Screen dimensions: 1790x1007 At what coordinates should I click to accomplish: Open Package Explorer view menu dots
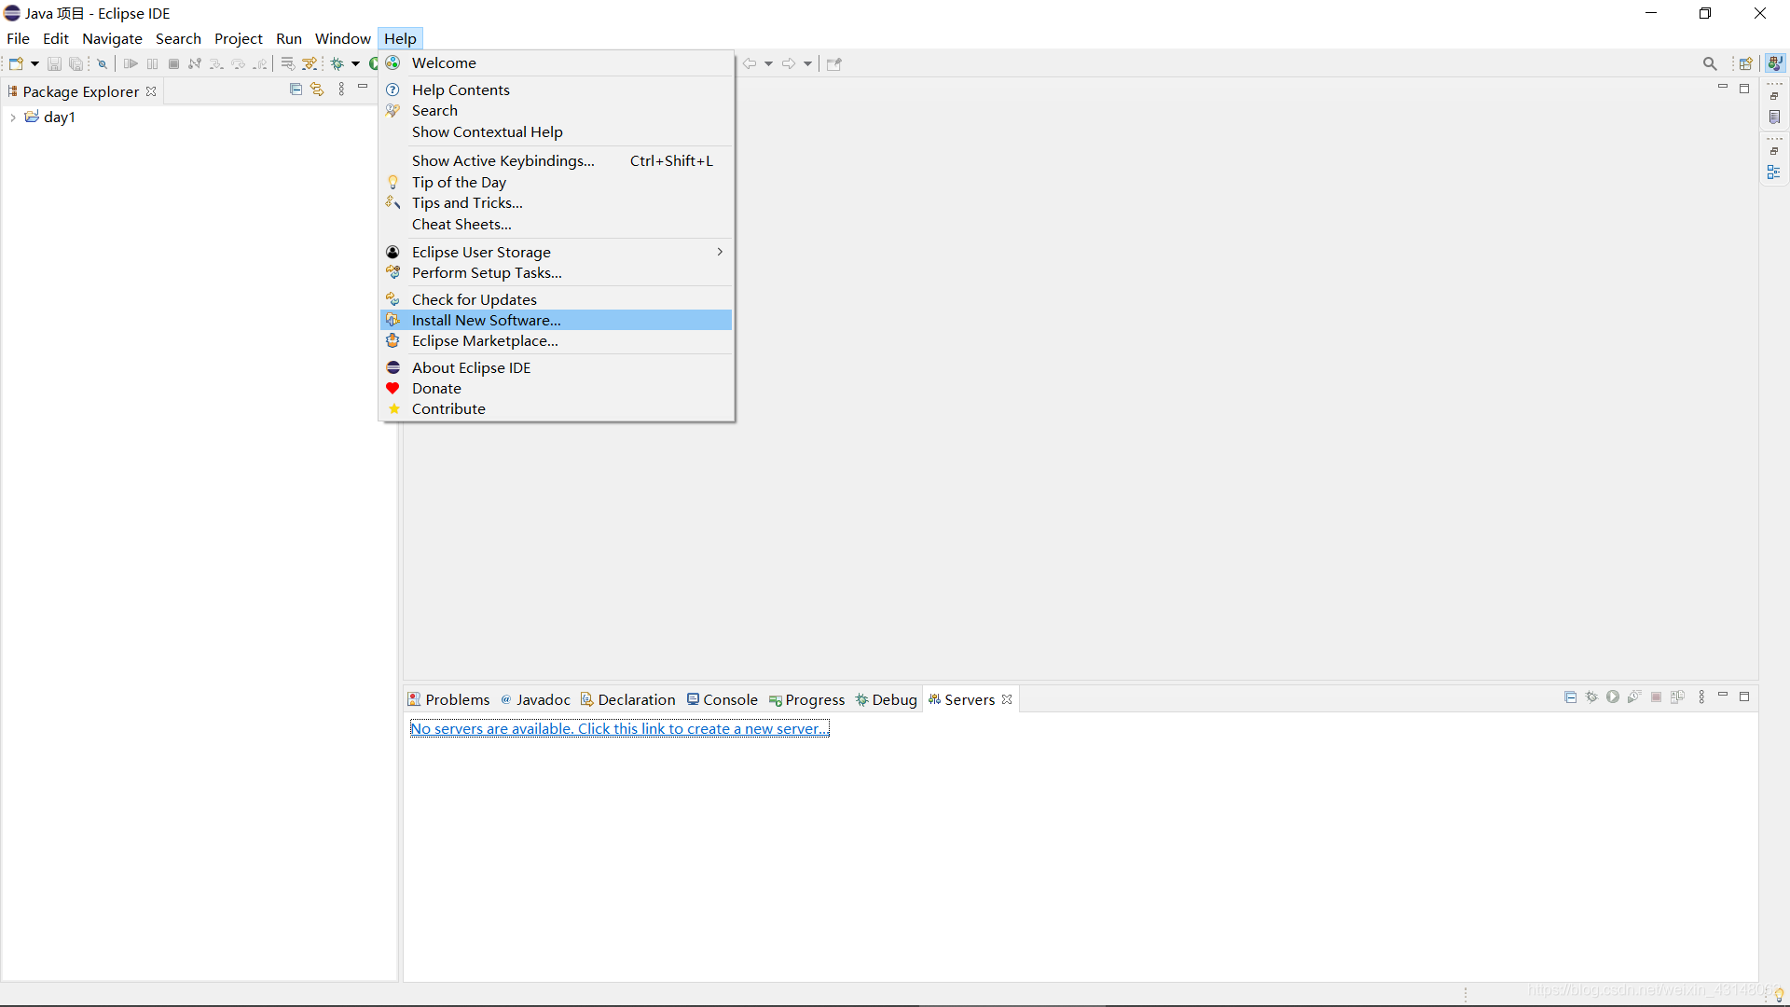pos(341,90)
